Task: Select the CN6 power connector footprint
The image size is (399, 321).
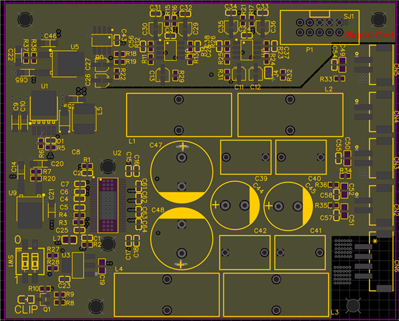Action: [x=374, y=261]
